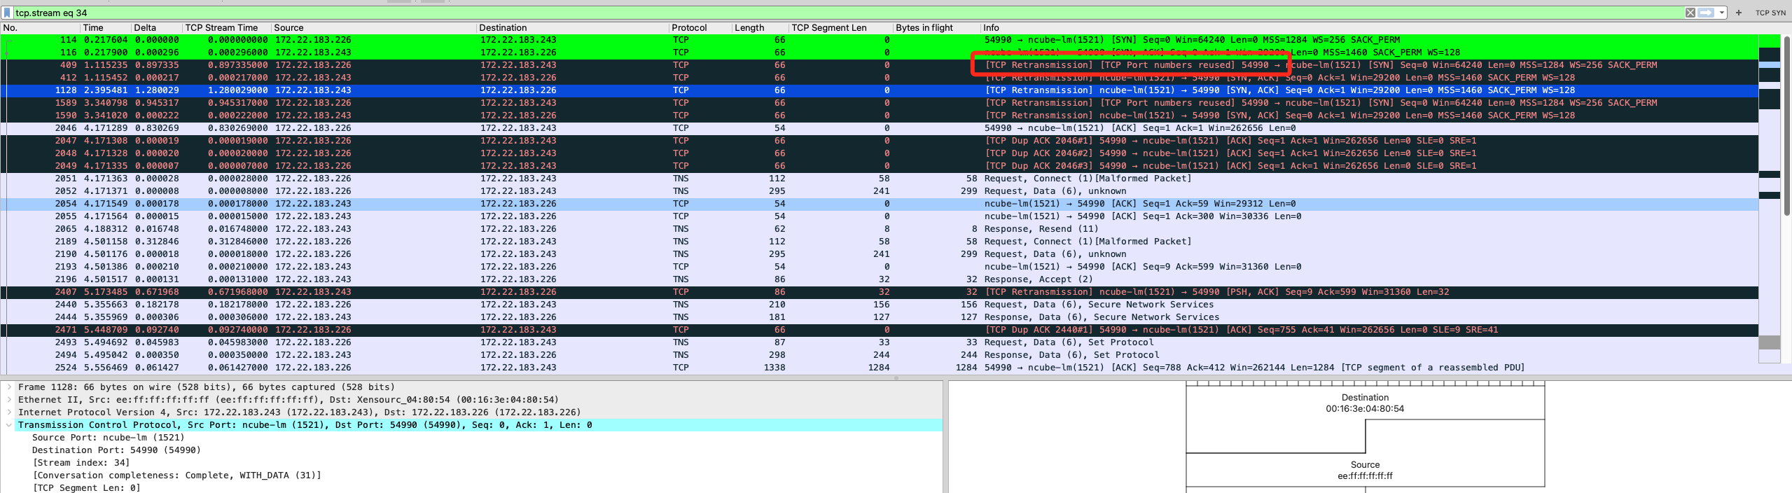The image size is (1792, 493).
Task: Select packet 1590 row
Action: coord(879,116)
